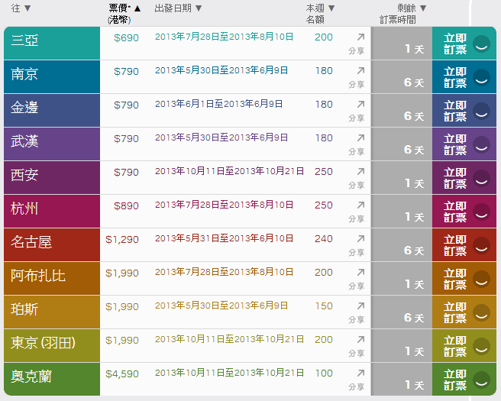Book the 珀斯 flight now
501x401 pixels.
click(x=464, y=312)
